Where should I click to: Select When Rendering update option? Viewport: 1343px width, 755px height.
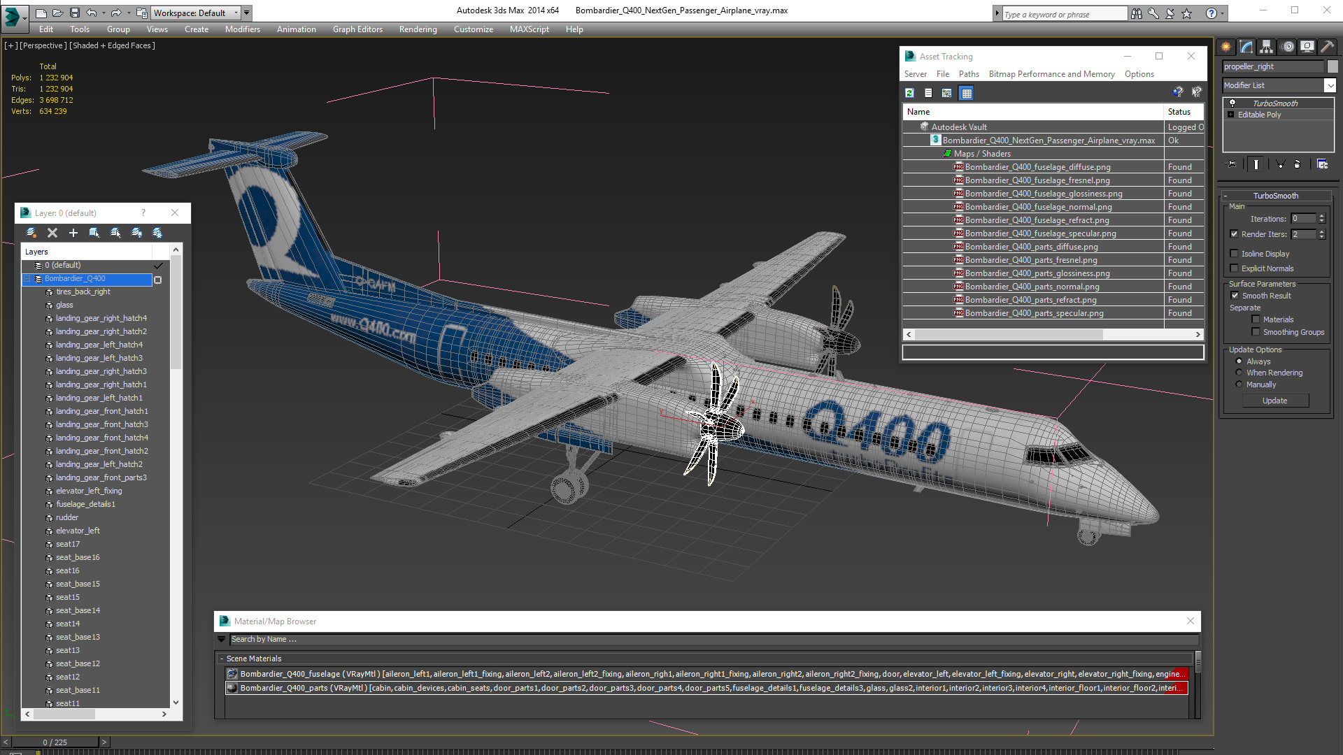(x=1239, y=373)
